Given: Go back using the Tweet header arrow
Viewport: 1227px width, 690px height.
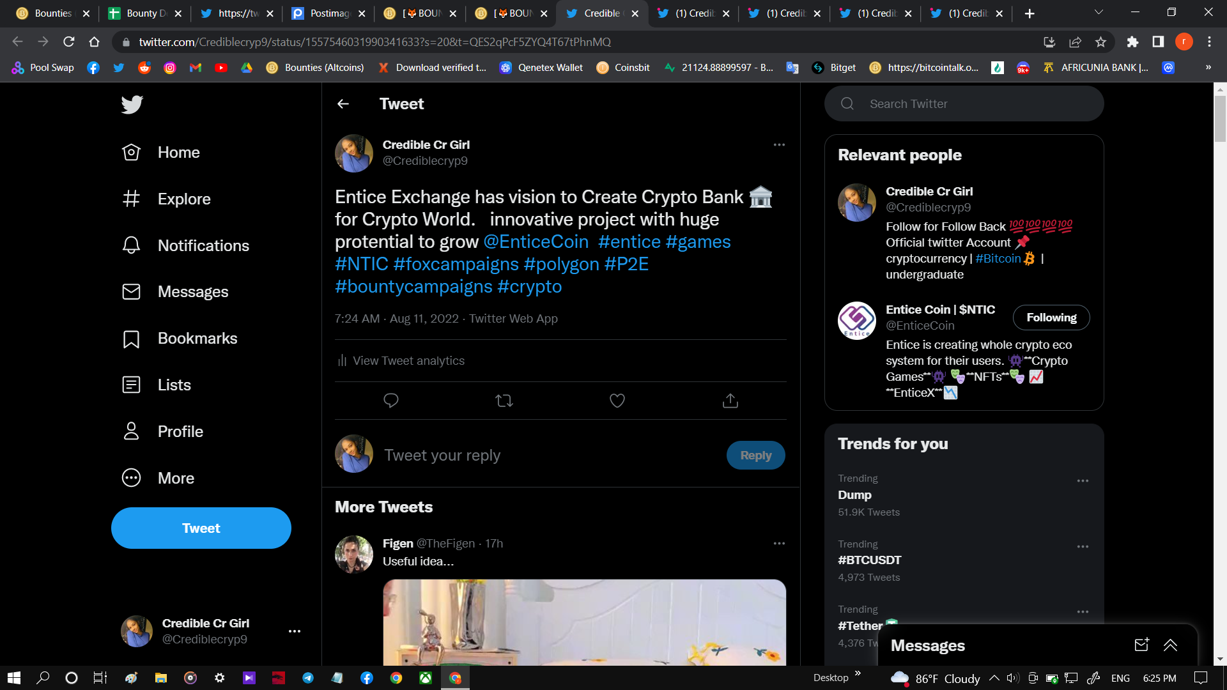Looking at the screenshot, I should point(343,104).
